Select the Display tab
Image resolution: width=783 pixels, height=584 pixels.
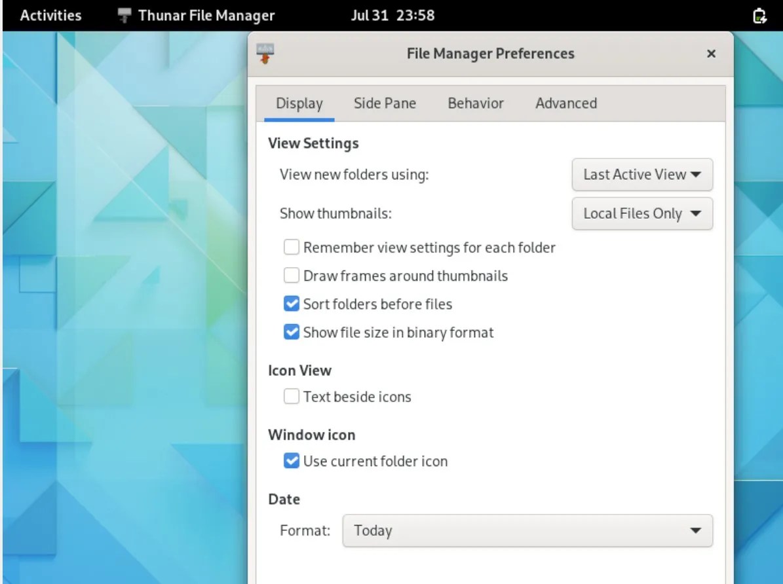click(299, 103)
